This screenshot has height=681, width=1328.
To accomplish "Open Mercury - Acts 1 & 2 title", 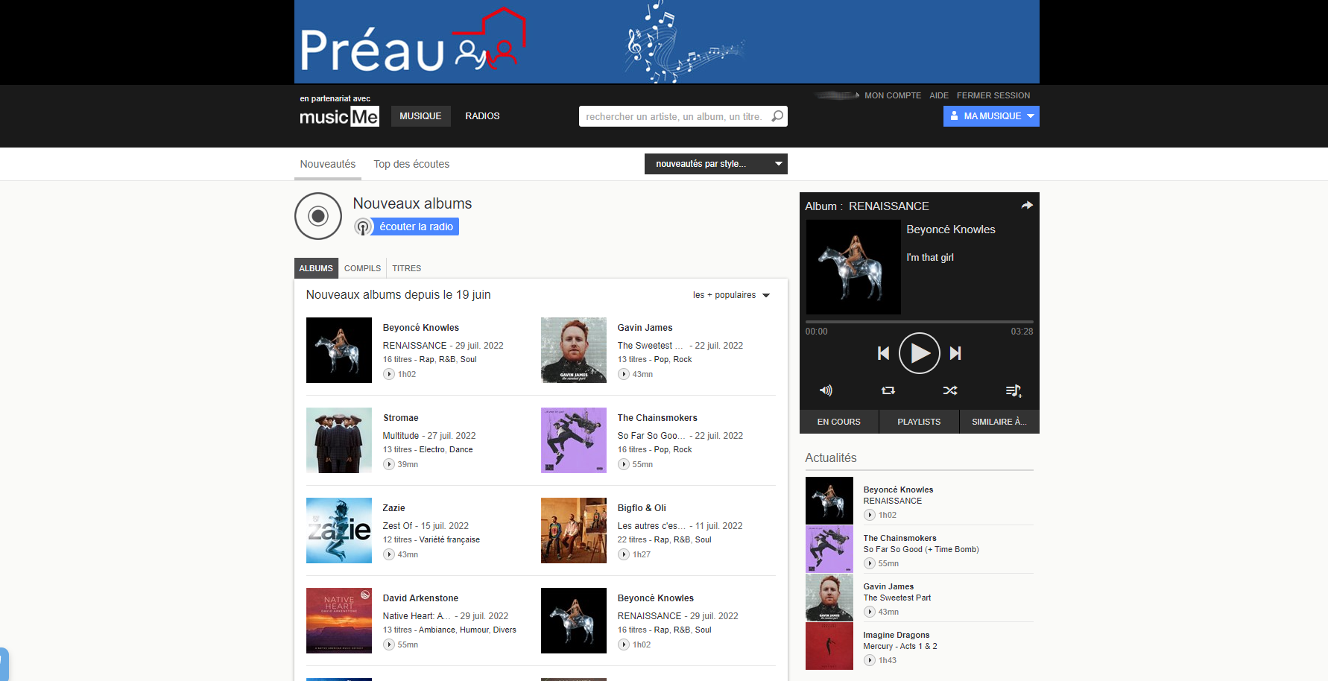I will [900, 646].
